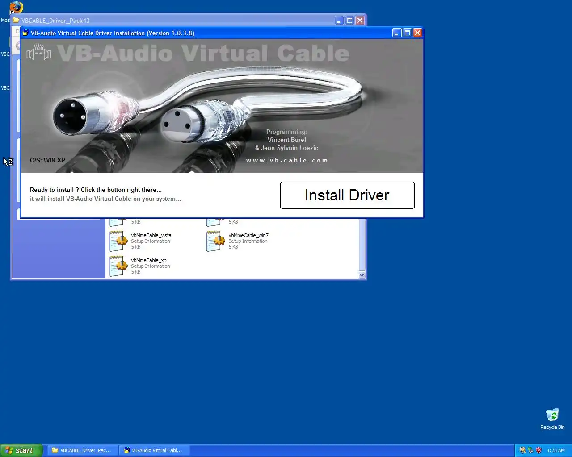Click the Mozilla Firefox desktop shortcut icon
The width and height of the screenshot is (572, 457).
coord(16,7)
